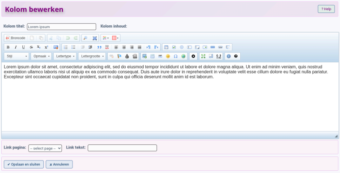The width and height of the screenshot is (340, 173).
Task: Click the water droplet icon
Action: [x=127, y=56]
